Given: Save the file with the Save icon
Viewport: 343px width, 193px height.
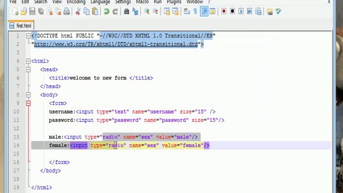Looking at the screenshot, I should click(32, 11).
